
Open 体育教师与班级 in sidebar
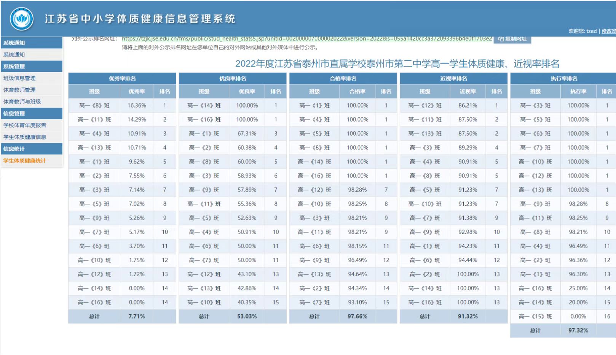32,102
